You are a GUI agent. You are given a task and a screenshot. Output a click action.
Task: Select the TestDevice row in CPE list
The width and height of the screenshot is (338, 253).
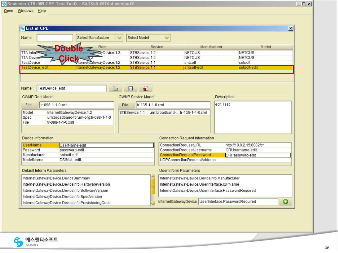(157, 63)
